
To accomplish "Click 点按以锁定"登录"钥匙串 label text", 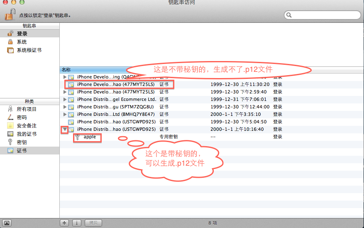I will [x=45, y=15].
